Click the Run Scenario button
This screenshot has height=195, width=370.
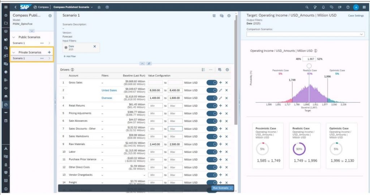(x=222, y=188)
